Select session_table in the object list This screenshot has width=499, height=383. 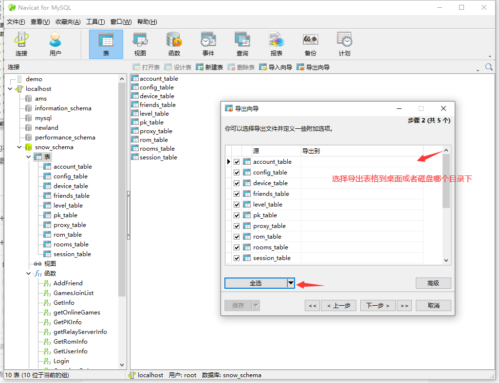[158, 157]
